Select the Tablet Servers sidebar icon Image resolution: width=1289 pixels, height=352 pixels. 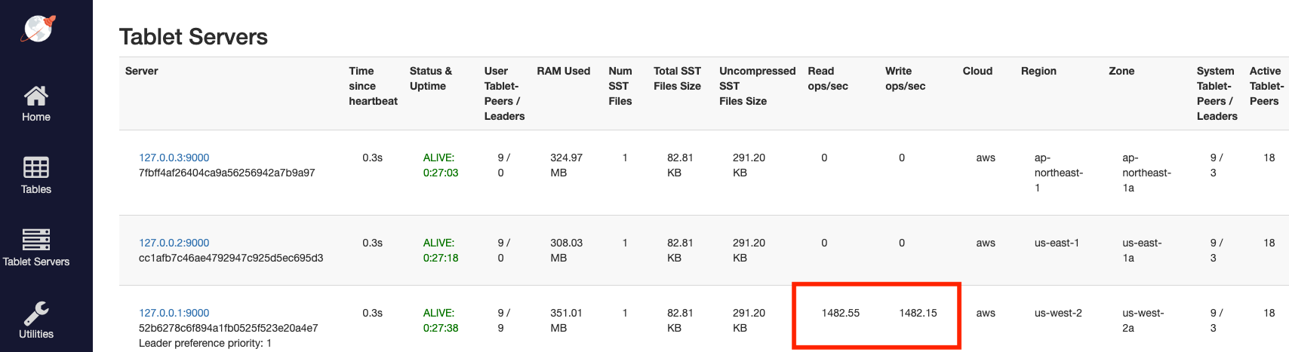click(x=36, y=239)
